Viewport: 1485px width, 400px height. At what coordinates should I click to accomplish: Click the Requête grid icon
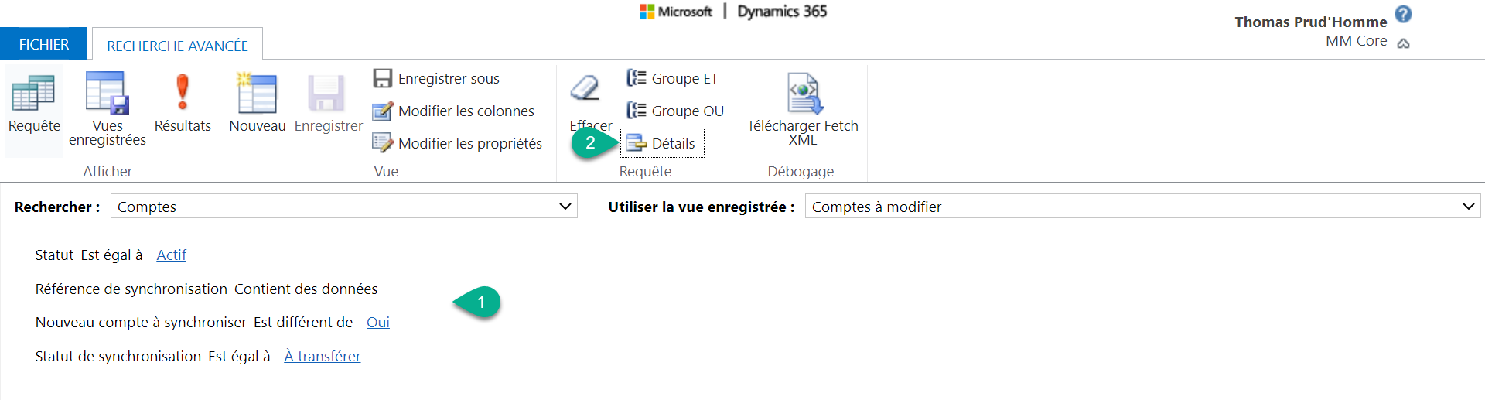33,94
